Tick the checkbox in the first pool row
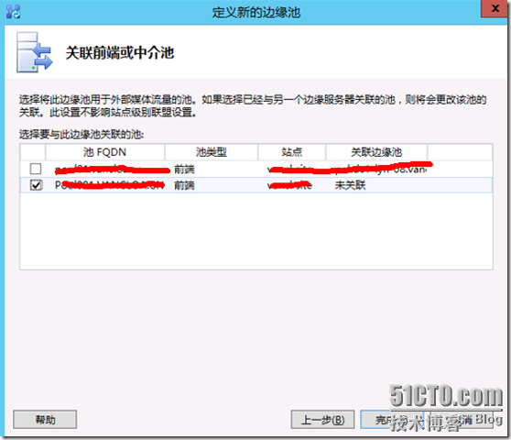Viewport: 511px width, 440px height. (36, 169)
